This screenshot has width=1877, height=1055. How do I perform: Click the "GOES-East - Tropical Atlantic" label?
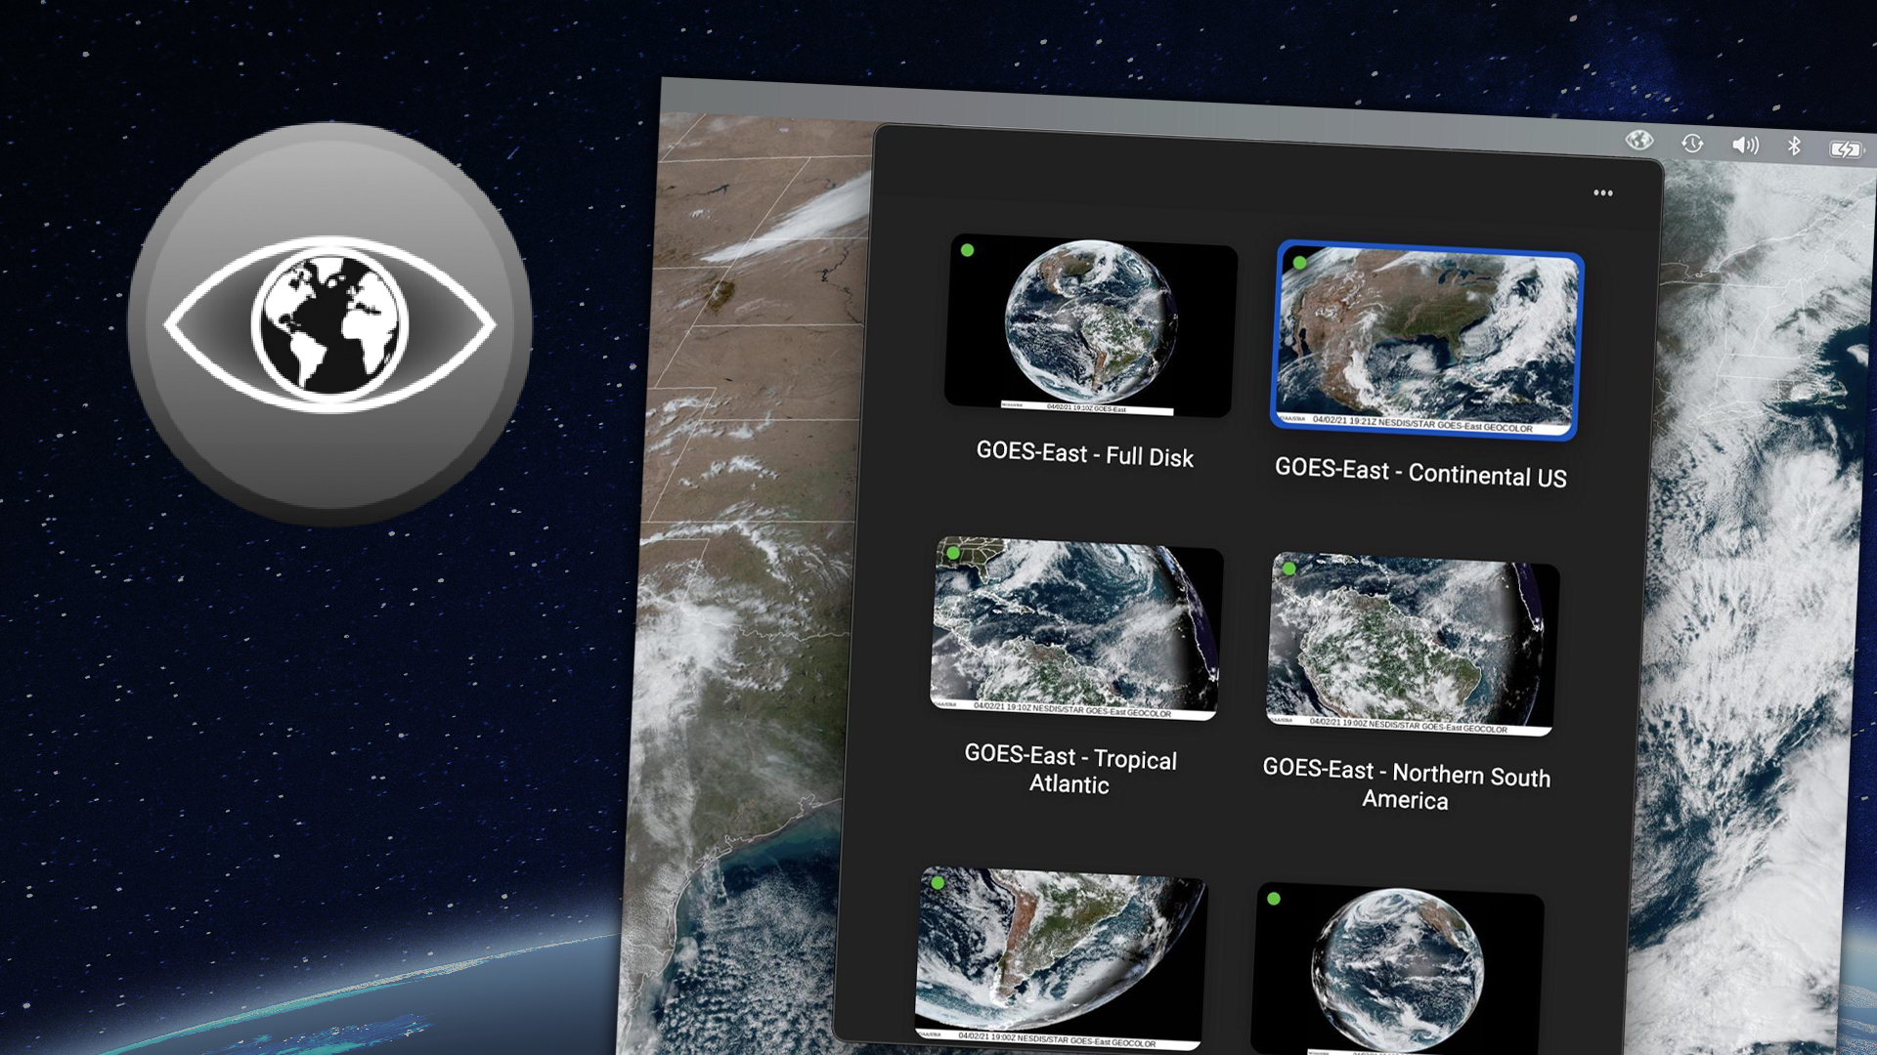click(1070, 770)
